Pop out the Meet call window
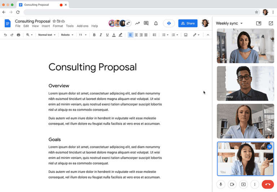277x192 pixels. point(271,23)
